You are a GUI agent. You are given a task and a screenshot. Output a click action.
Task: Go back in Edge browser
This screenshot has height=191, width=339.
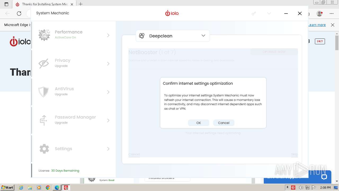point(7,13)
